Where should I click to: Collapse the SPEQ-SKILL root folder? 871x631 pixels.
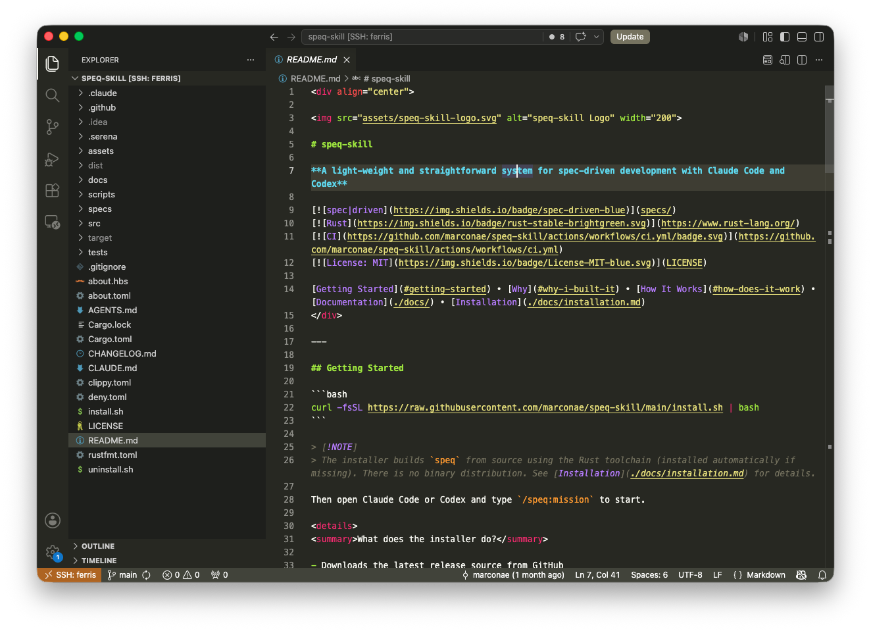167,78
